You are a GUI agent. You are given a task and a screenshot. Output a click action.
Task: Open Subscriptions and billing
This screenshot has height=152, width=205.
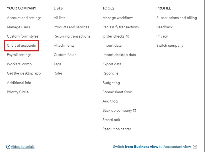coord(177,18)
